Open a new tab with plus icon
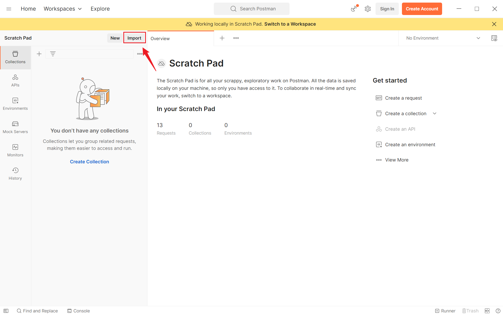The image size is (503, 315). [222, 38]
